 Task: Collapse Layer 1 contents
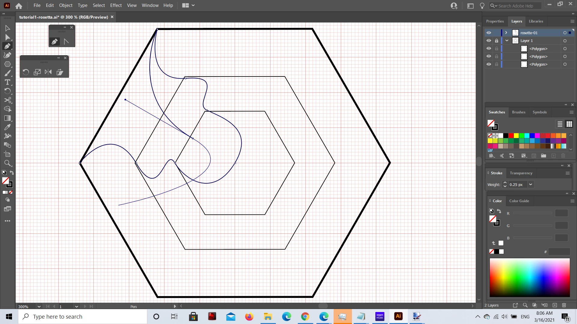507,40
